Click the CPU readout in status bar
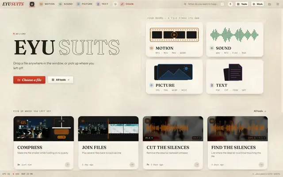 [x=6, y=174]
